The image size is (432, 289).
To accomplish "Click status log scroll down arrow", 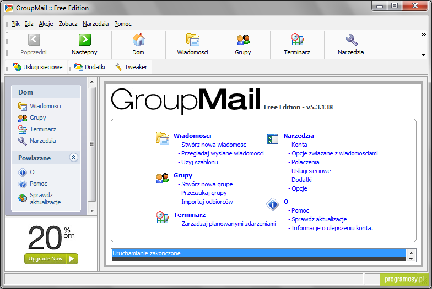I will pyautogui.click(x=411, y=258).
